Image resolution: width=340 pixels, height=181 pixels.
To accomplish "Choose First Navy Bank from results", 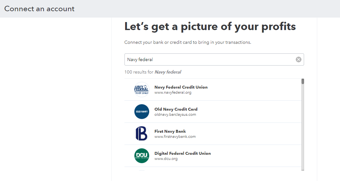I will pos(213,134).
